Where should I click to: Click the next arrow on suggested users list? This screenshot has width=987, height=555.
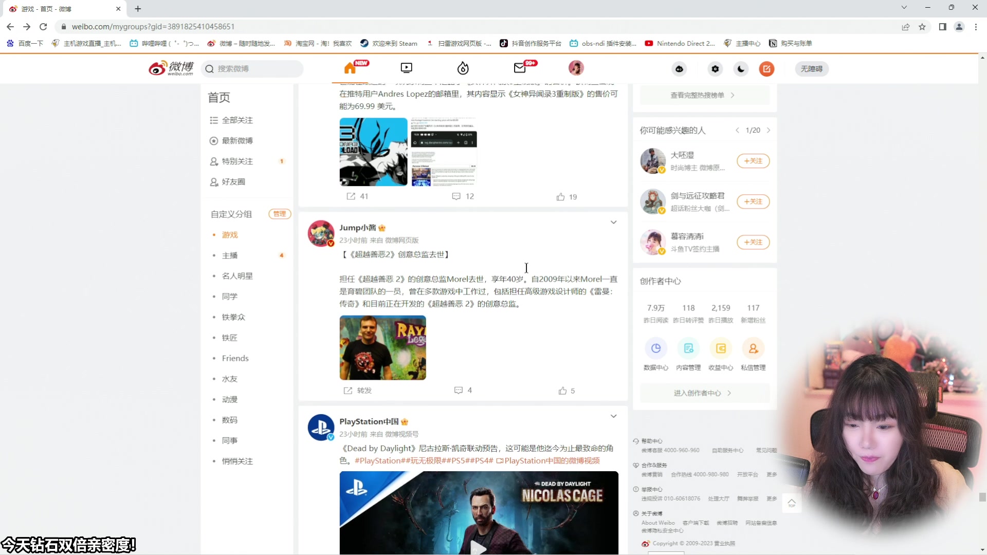[769, 130]
